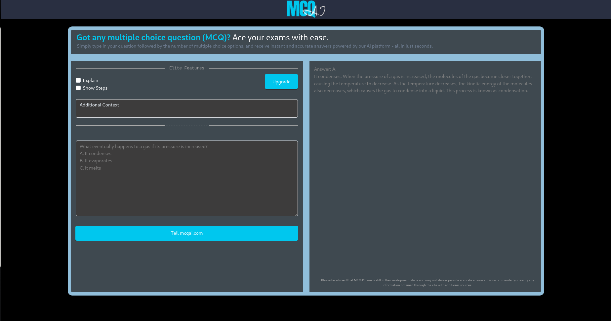Toggle Explain off after enabling it
This screenshot has height=321, width=611.
click(x=78, y=80)
